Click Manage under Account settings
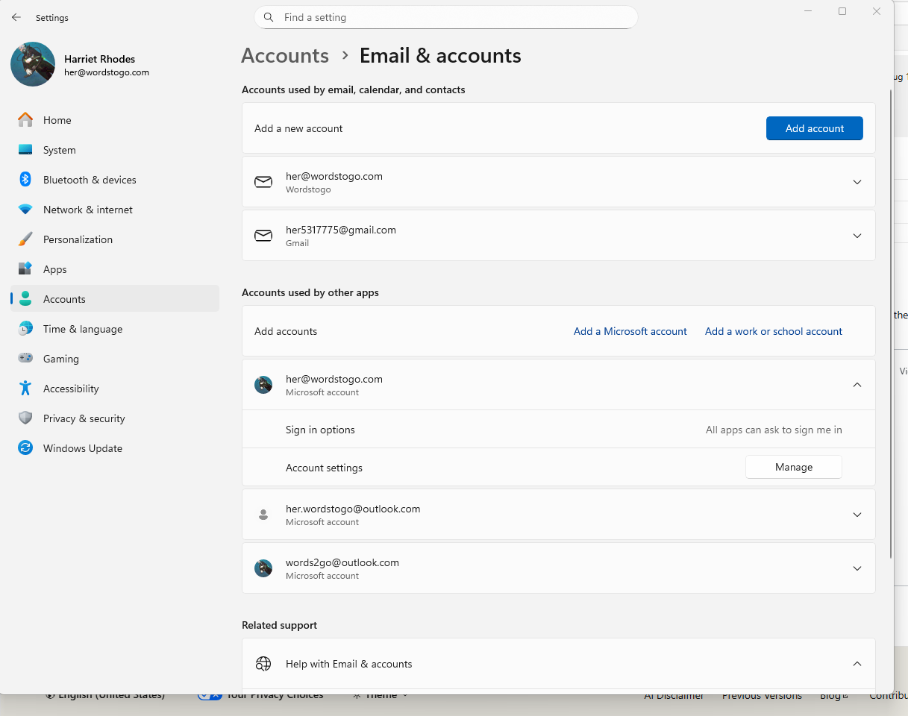Viewport: 908px width, 716px height. point(793,467)
